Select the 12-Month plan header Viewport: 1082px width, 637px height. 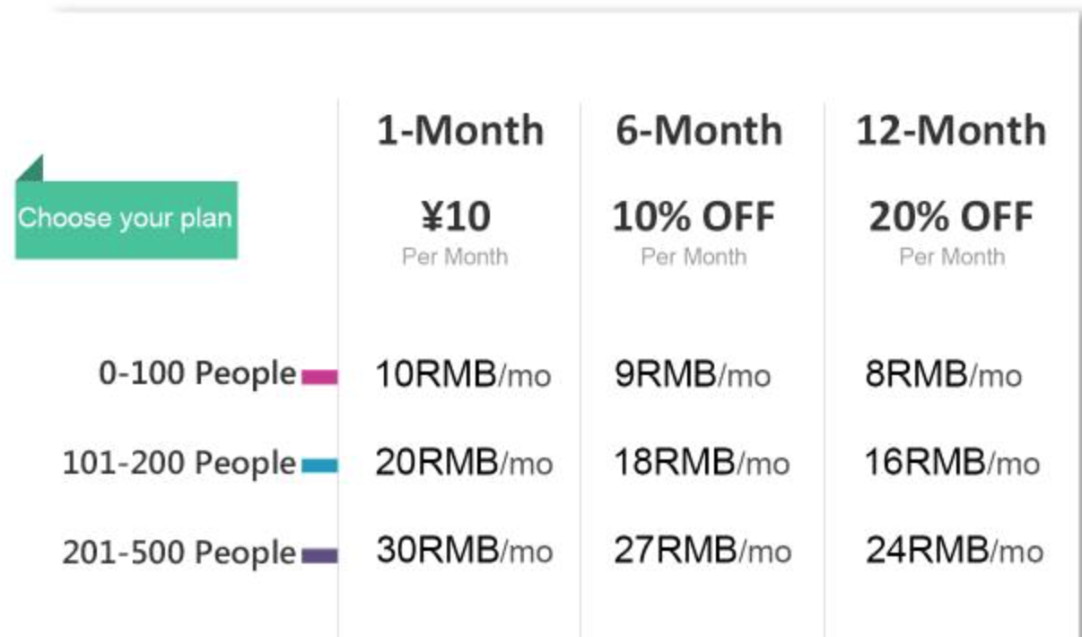(951, 130)
